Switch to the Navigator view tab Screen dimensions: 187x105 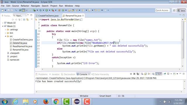coord(18,15)
